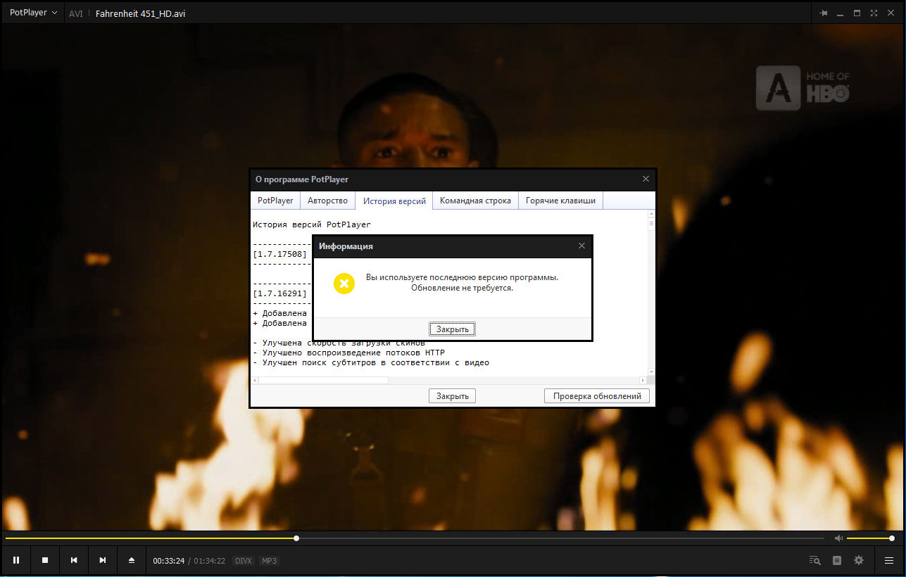The width and height of the screenshot is (906, 577).
Task: Click Закрыть in the About PotPlayer dialog
Action: pos(453,396)
